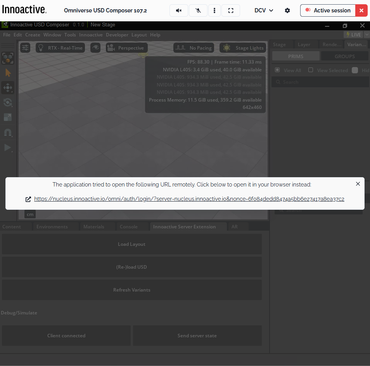
Task: Toggle the No Pacing setting
Action: pos(194,47)
